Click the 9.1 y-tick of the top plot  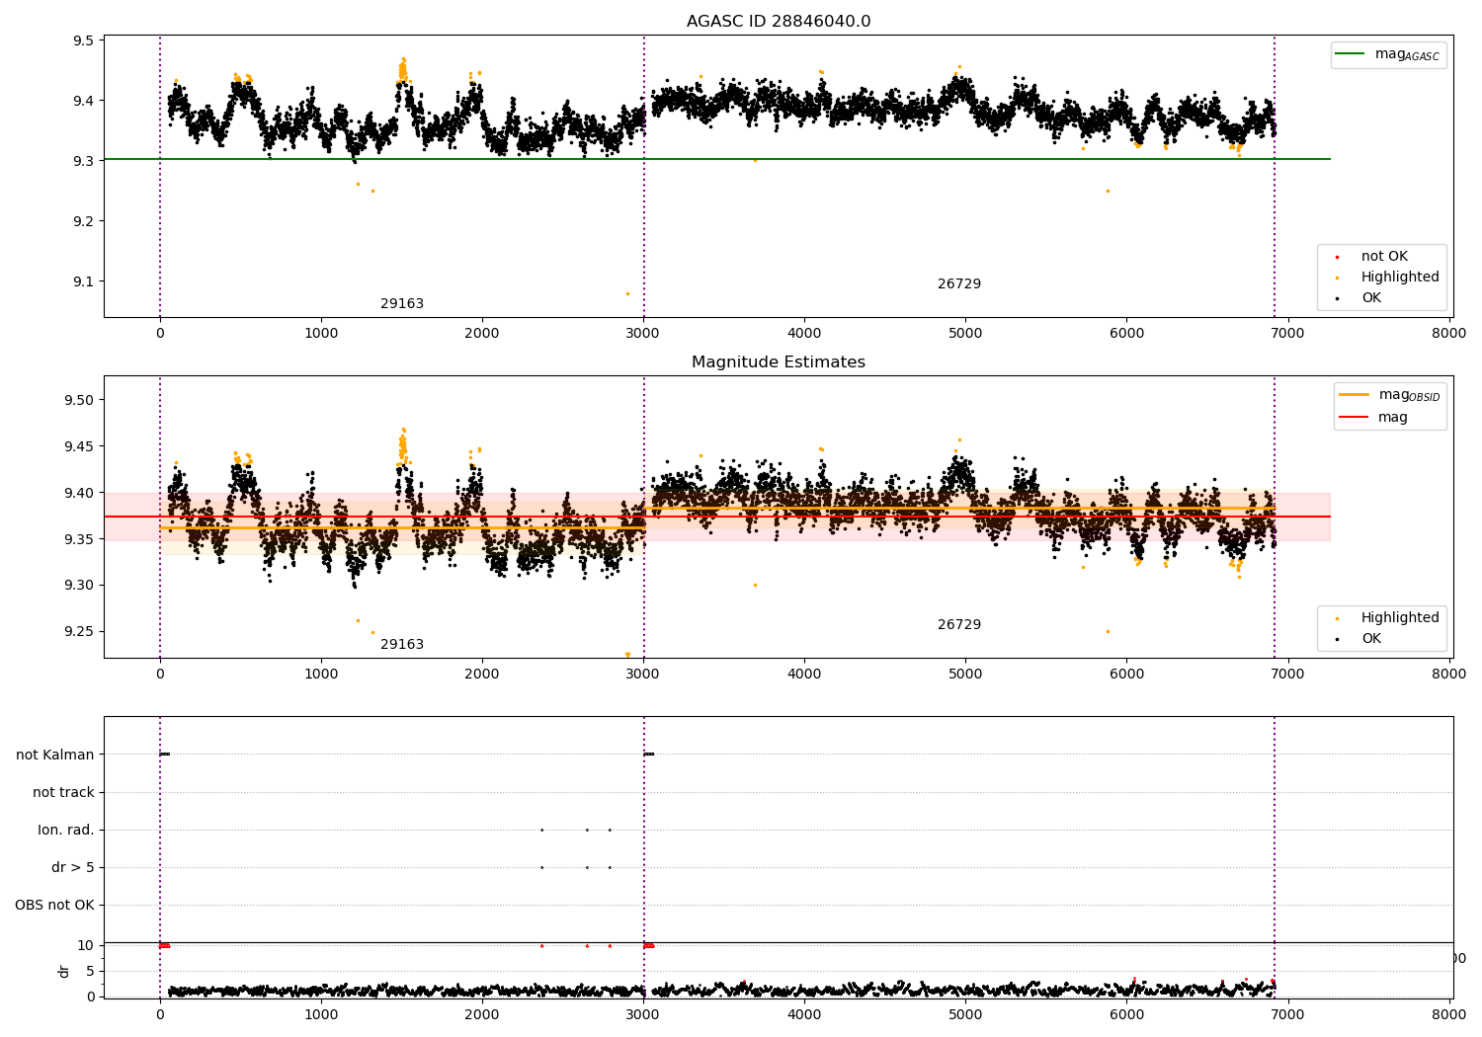84,281
